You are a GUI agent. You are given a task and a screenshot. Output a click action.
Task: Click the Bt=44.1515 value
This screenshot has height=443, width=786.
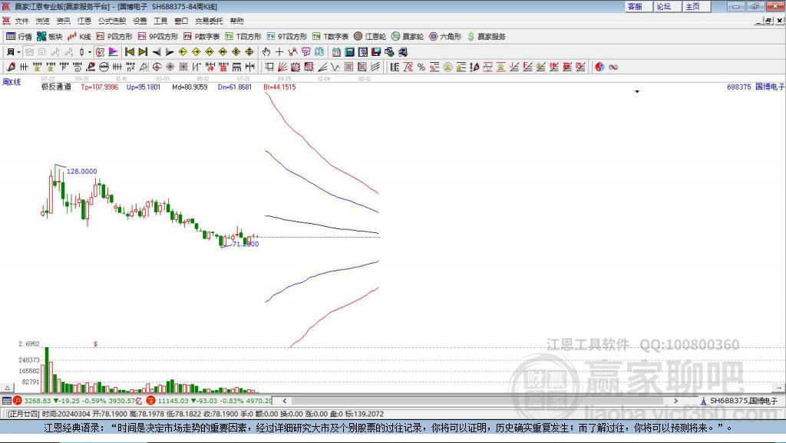[279, 87]
